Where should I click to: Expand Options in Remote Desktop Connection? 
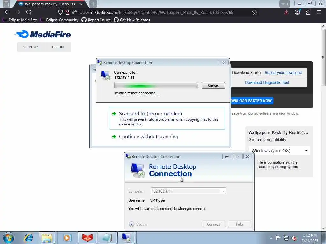[x=138, y=224]
